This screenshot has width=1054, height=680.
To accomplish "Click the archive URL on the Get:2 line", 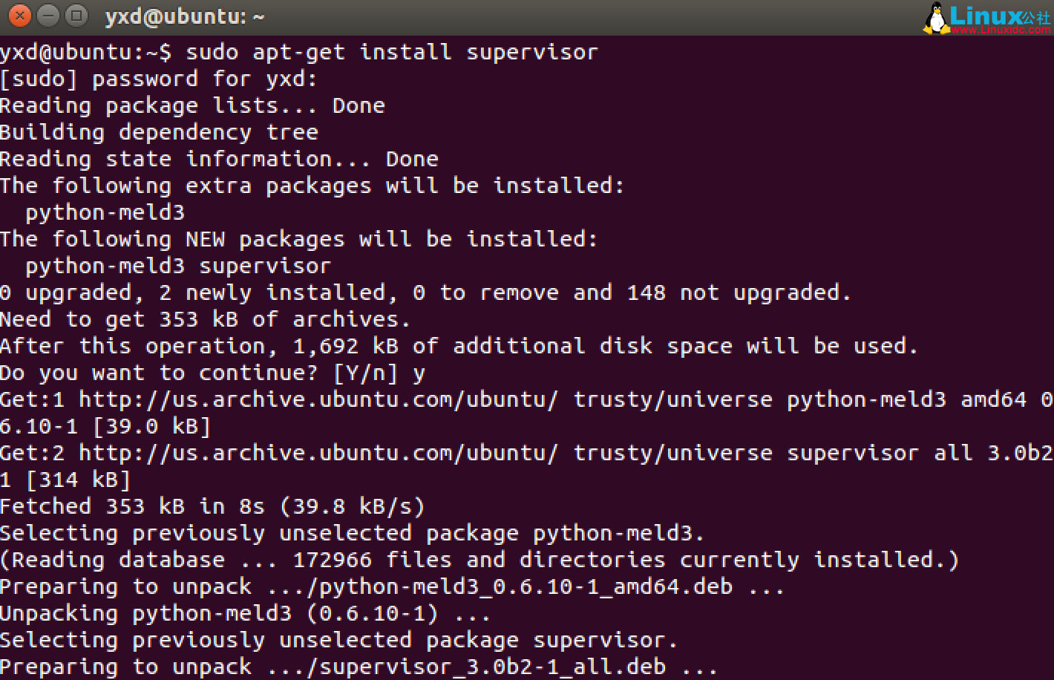I will tap(318, 453).
